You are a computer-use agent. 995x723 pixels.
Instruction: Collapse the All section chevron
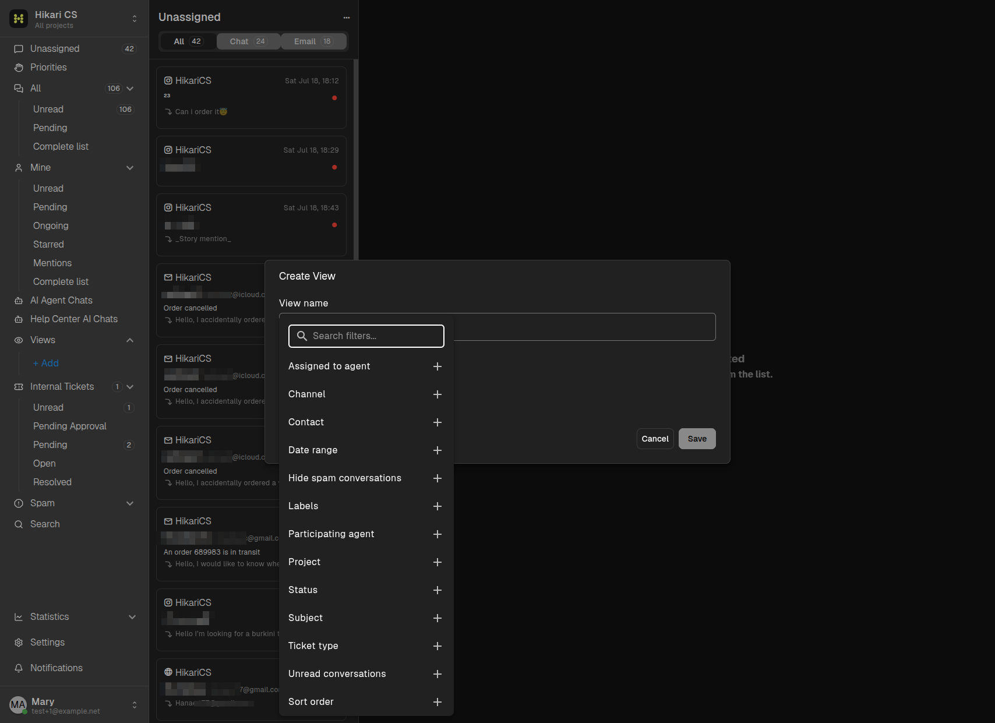[x=130, y=89]
